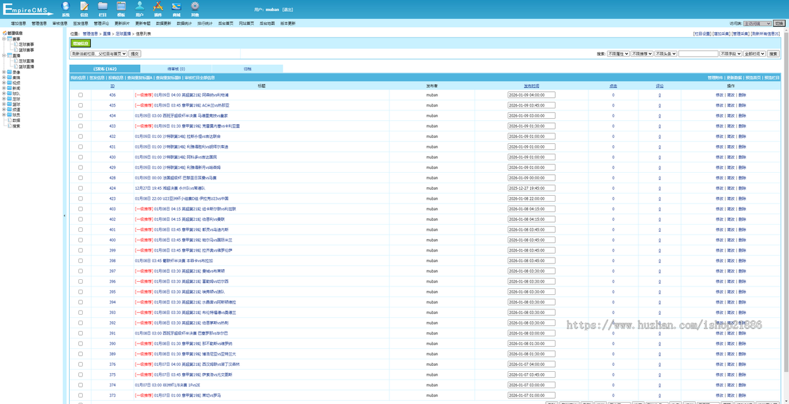789x404 pixels.
Task: Click the 信息 (Info) notepad icon
Action: (84, 7)
